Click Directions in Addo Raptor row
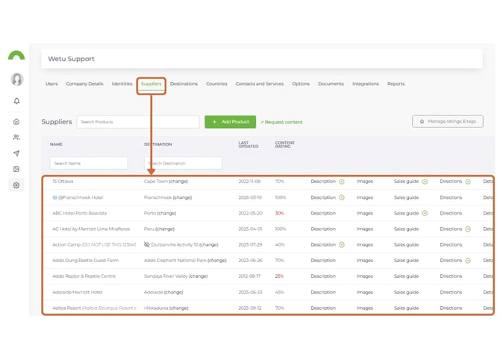Image resolution: width=500 pixels, height=359 pixels. coord(451,276)
